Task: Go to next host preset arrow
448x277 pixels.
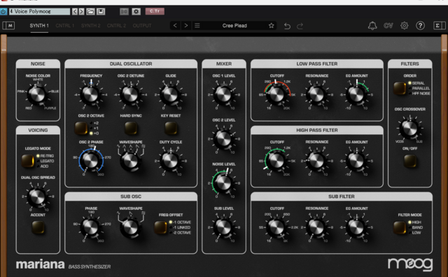Action: pyautogui.click(x=82, y=11)
